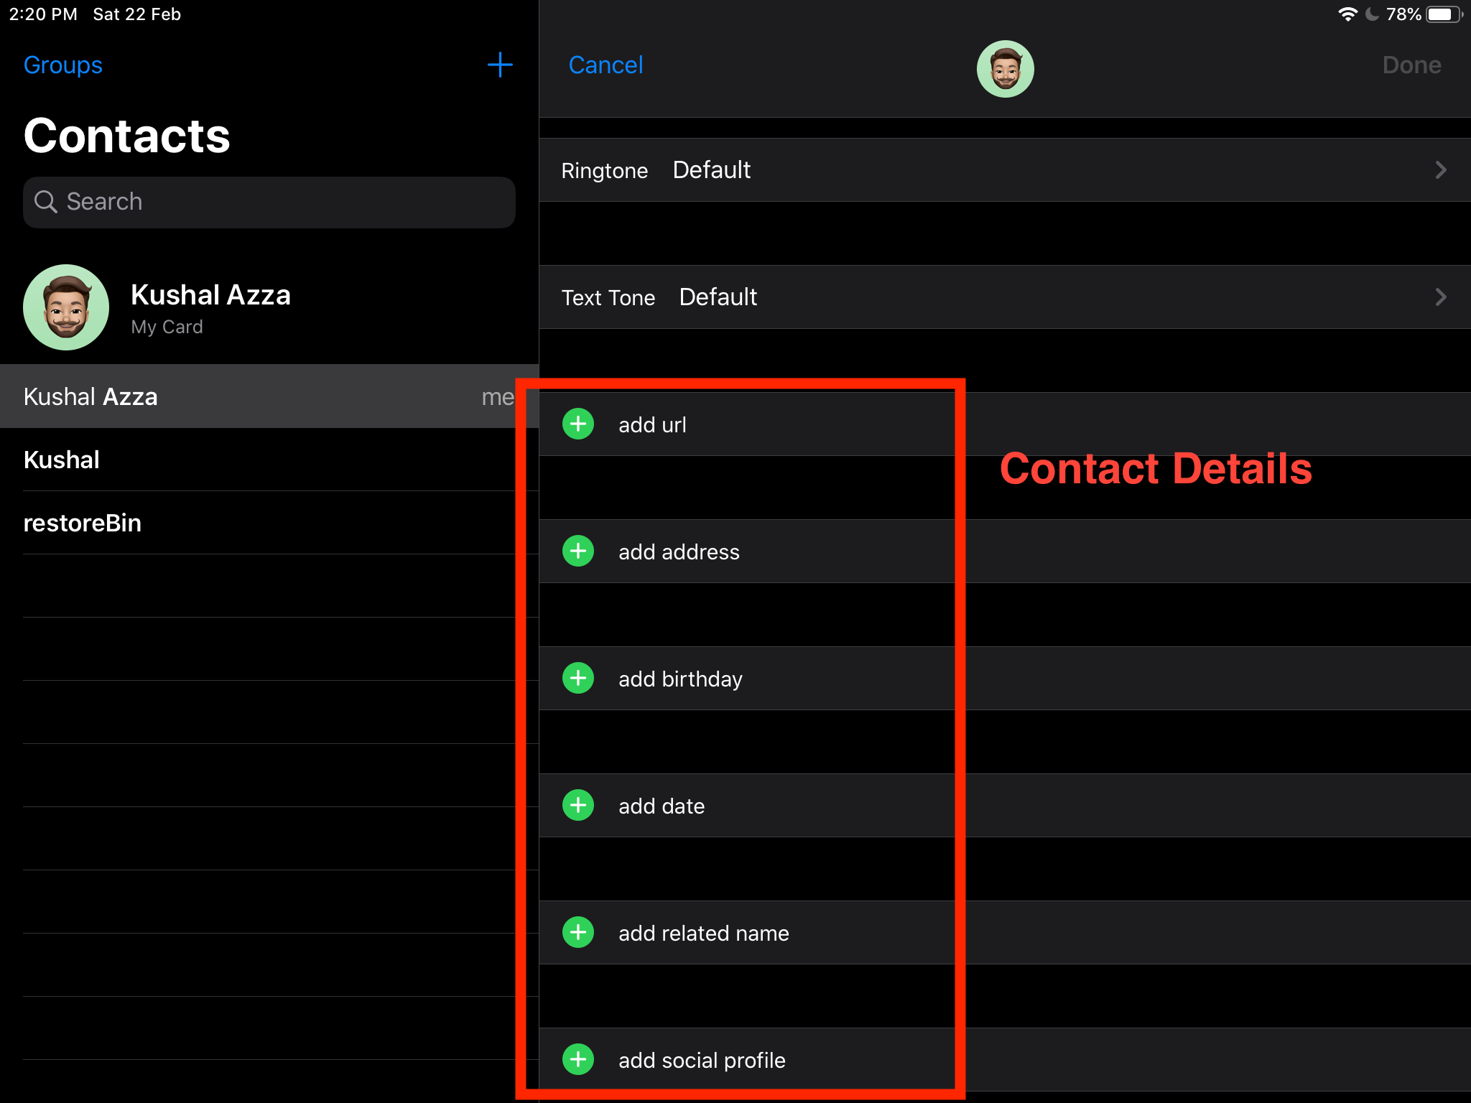Click the green plus next to add date
This screenshot has height=1103, width=1471.
(x=578, y=805)
